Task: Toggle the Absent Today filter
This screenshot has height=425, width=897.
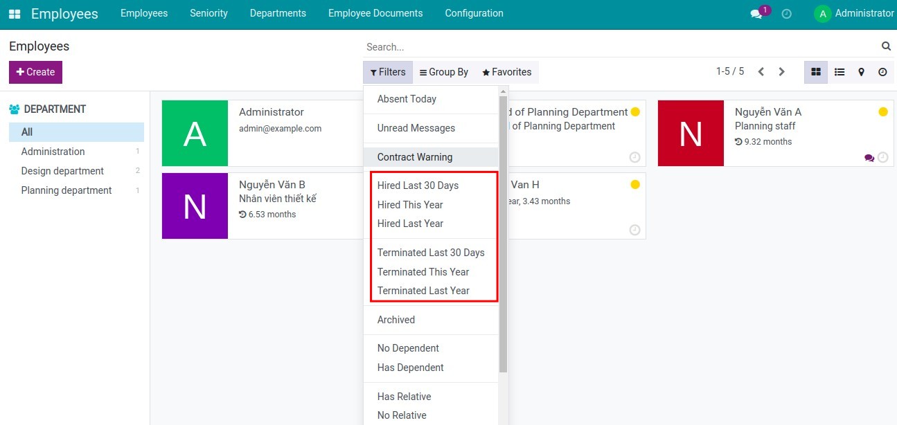Action: click(407, 99)
